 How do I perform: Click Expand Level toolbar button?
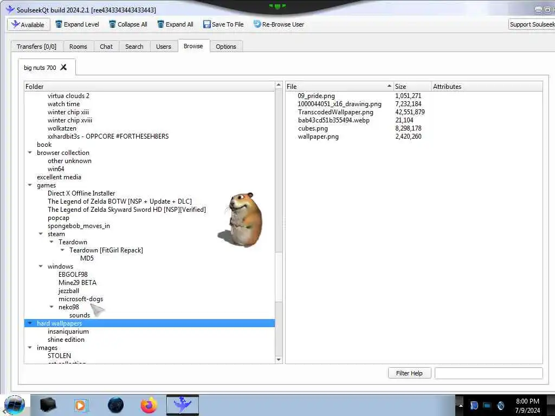77,24
